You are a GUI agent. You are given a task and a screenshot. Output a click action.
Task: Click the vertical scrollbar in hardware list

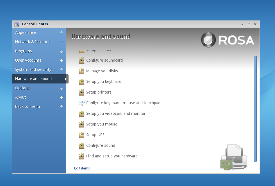(x=255, y=109)
